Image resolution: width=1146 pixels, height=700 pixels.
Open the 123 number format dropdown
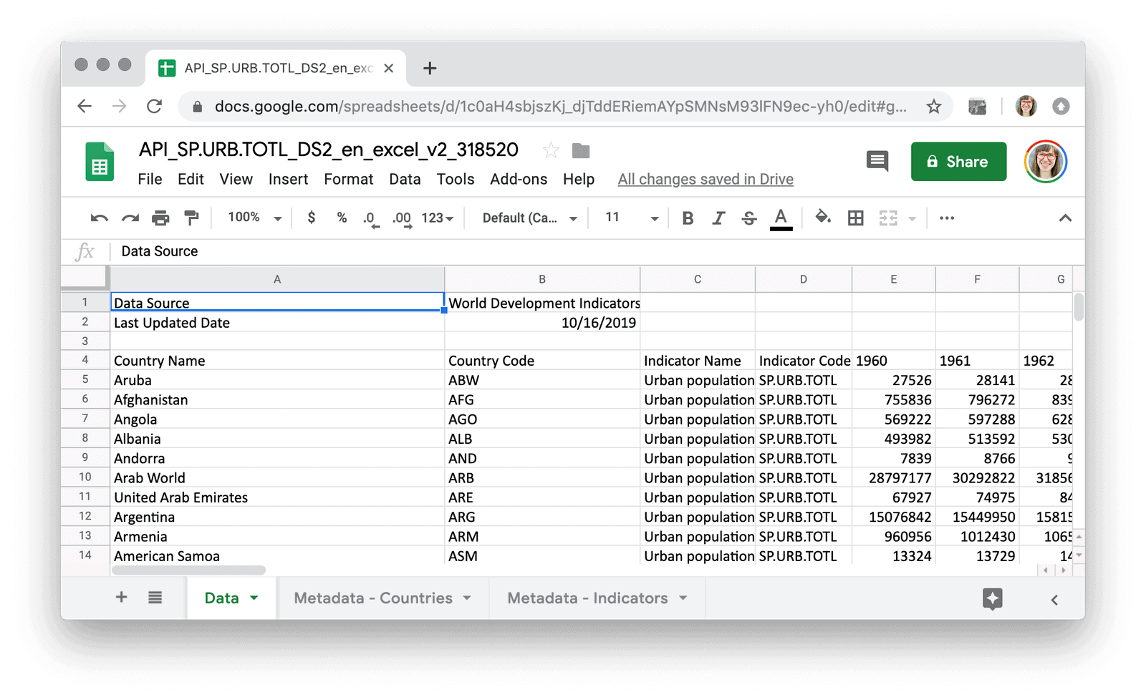(438, 218)
